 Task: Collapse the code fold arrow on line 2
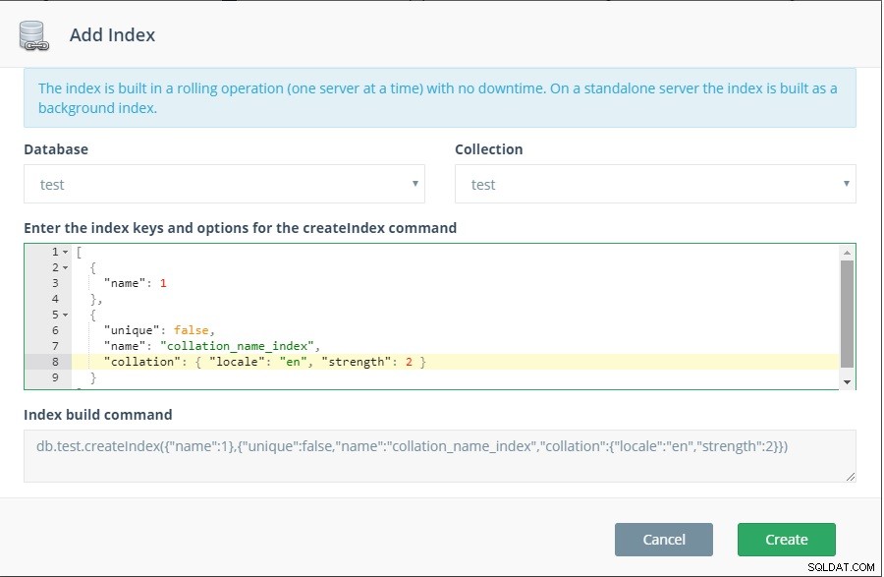tap(66, 268)
